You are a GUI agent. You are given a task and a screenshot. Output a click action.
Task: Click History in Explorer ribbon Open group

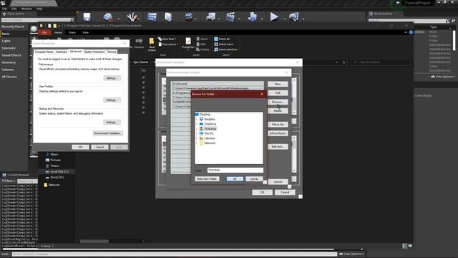point(203,49)
